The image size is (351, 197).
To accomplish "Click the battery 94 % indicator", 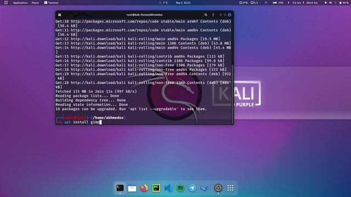I will point(344,3).
